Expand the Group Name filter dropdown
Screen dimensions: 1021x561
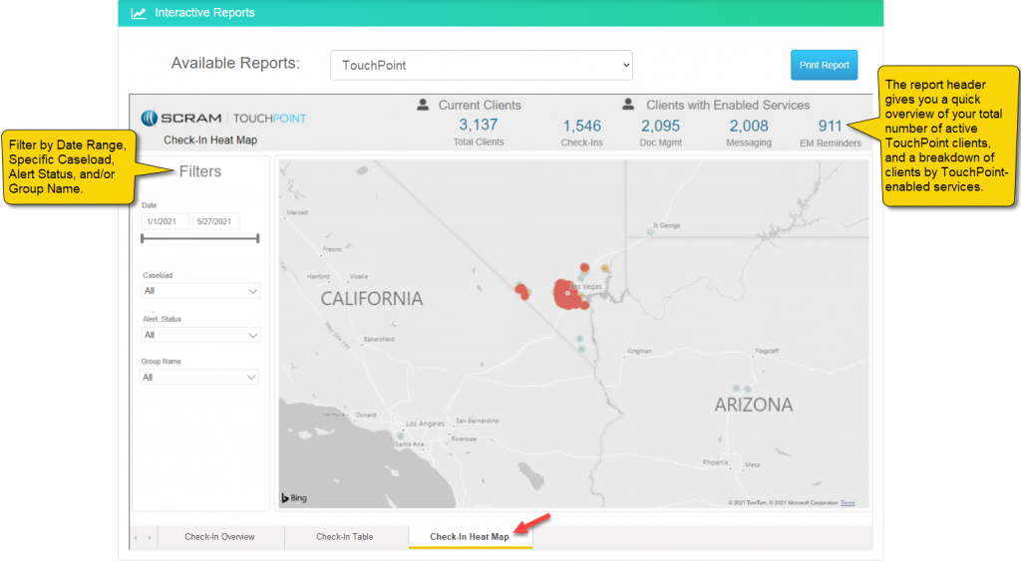[x=200, y=378]
